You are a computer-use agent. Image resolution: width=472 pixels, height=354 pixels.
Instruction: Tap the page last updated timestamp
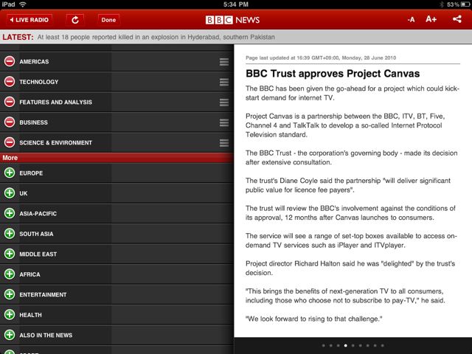pos(321,58)
